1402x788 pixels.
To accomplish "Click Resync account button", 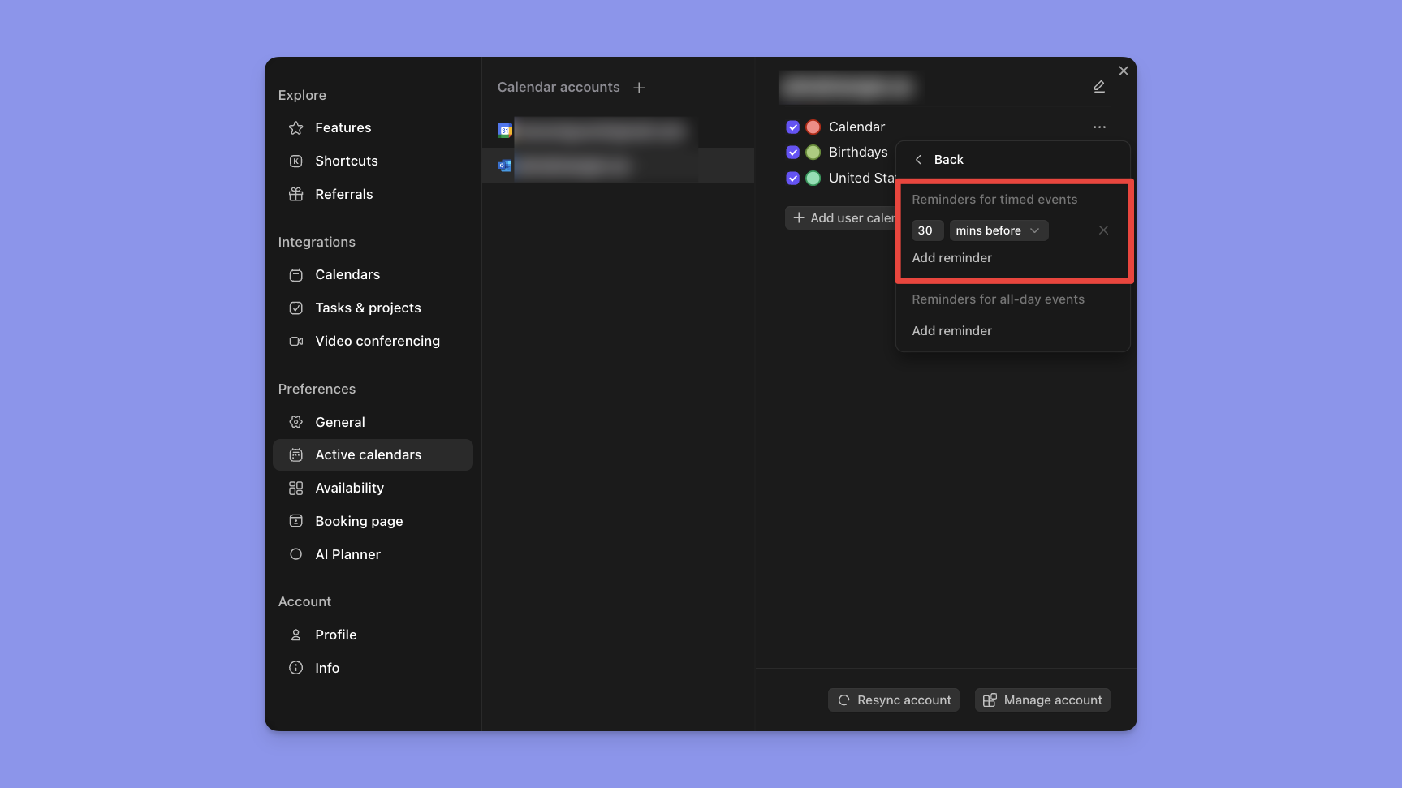I will coord(894,700).
